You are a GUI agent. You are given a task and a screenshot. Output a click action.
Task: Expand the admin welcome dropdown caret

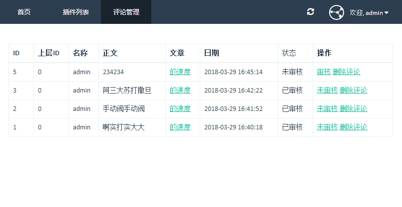[386, 12]
